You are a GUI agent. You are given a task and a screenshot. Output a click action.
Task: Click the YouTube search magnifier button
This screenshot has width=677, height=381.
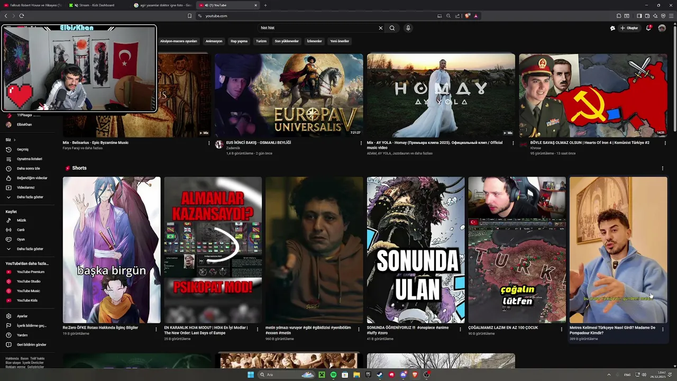coord(392,28)
